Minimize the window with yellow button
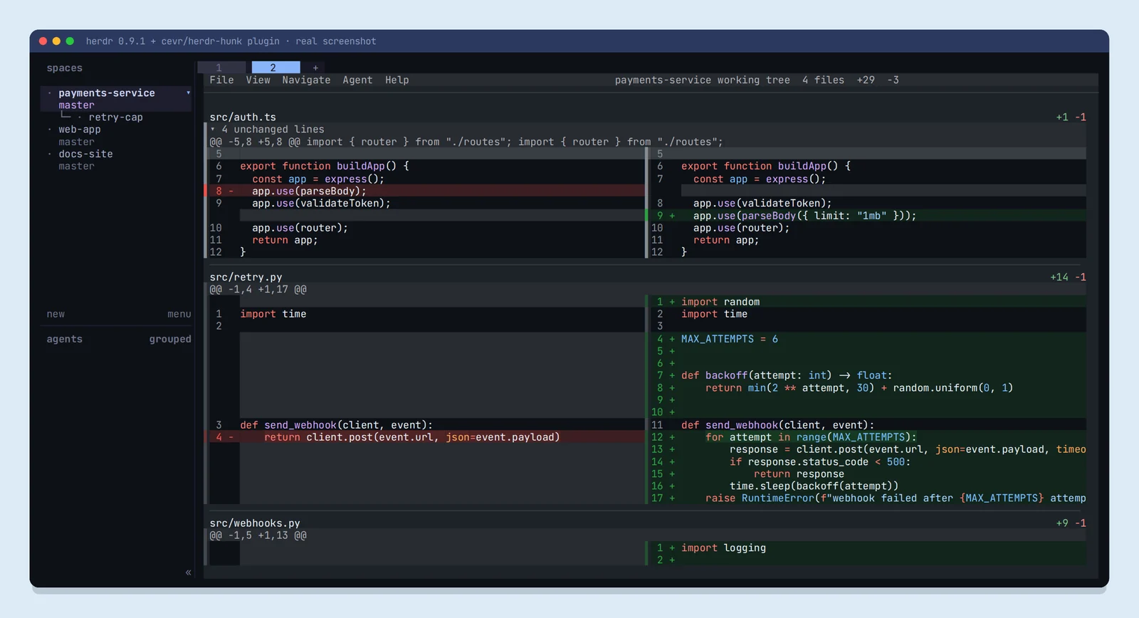The image size is (1139, 618). tap(56, 41)
